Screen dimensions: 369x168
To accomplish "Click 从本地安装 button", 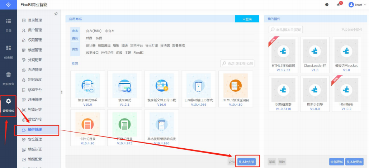I will click(x=246, y=162).
